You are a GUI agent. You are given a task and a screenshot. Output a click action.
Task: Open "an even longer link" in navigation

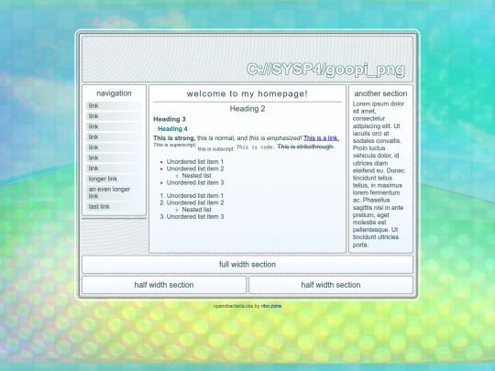pos(114,192)
